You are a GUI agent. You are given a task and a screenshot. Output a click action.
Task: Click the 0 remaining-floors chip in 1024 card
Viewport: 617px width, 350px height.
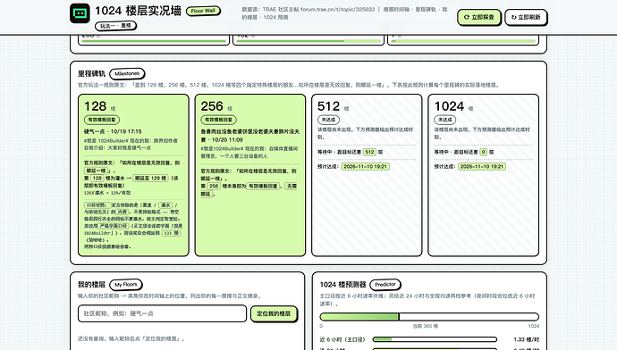pyautogui.click(x=483, y=152)
